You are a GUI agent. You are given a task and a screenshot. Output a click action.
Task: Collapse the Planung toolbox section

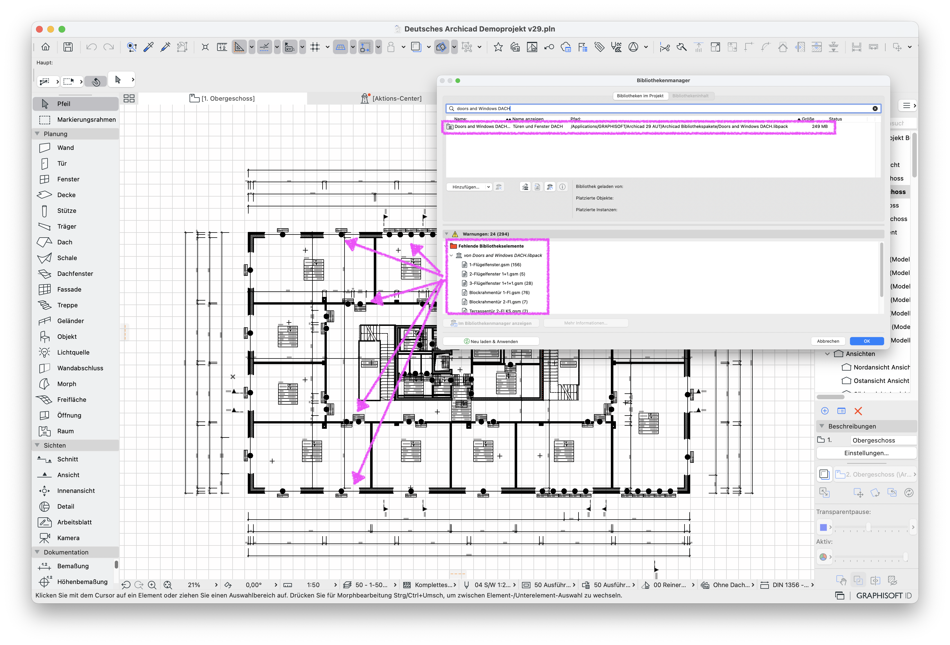(38, 134)
